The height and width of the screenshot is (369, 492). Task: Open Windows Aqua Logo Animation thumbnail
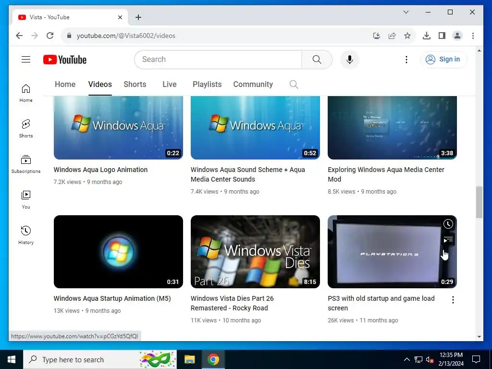pos(118,127)
